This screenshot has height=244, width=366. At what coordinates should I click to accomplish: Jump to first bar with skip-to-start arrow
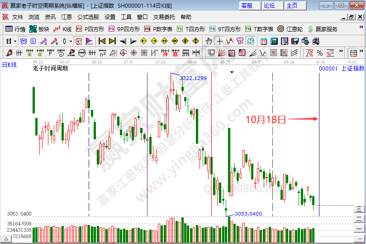pos(102,41)
